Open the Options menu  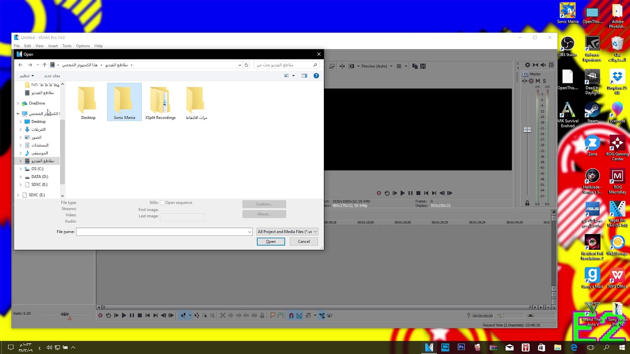coord(83,46)
